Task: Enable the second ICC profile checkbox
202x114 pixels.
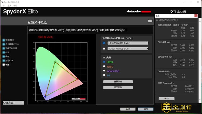Action: (104, 49)
